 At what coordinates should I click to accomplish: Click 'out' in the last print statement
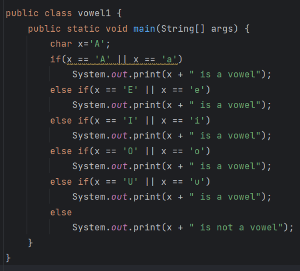[119, 228]
